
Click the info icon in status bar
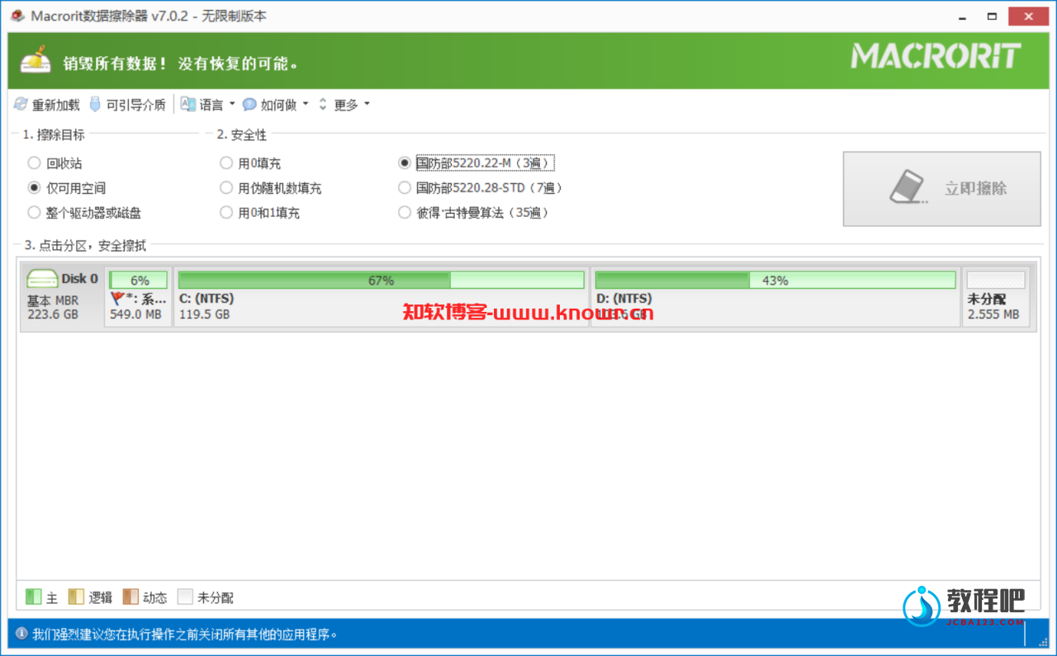pos(21,634)
